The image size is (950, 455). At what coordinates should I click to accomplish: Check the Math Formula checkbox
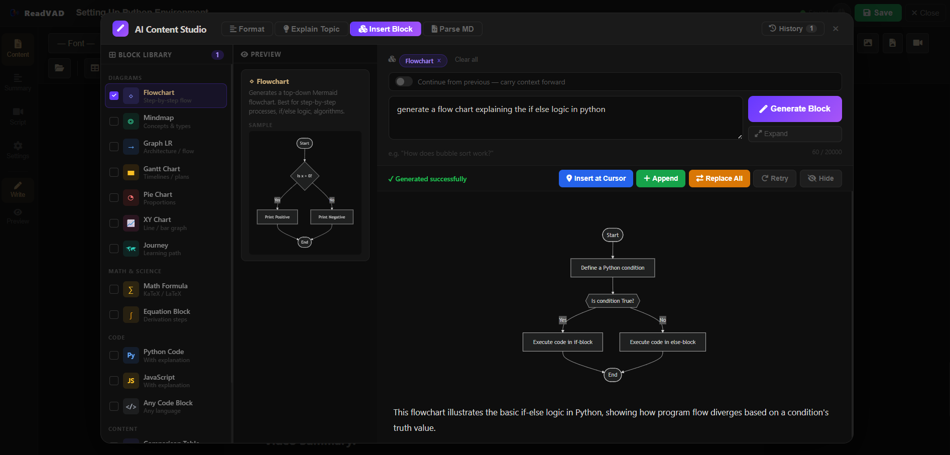(114, 289)
